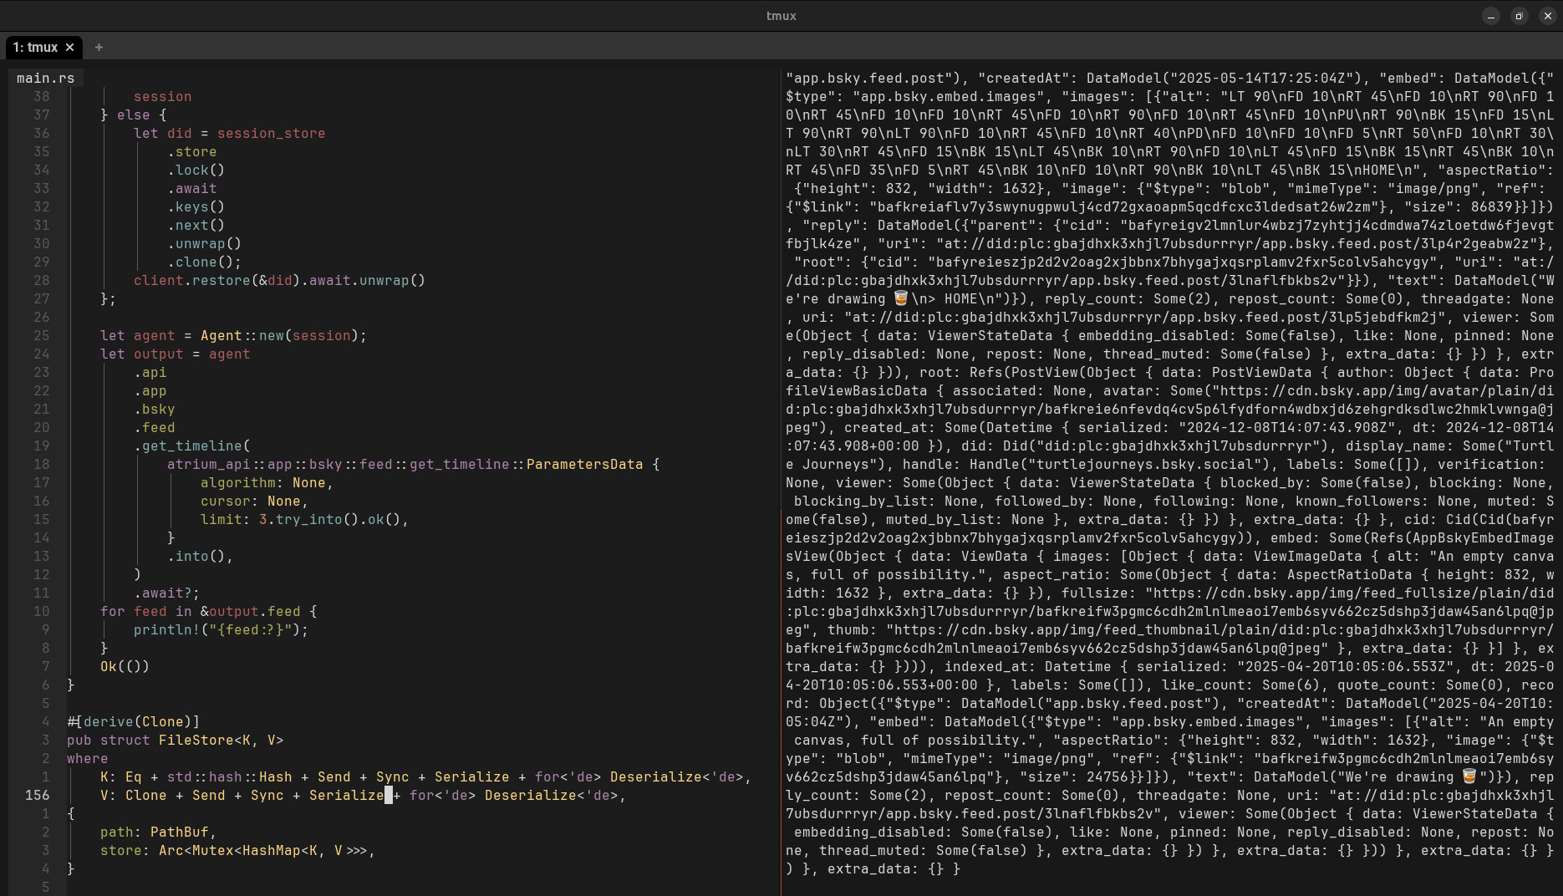1563x896 pixels.
Task: Click 'for feed in &output.feed {' line
Action: (208, 611)
